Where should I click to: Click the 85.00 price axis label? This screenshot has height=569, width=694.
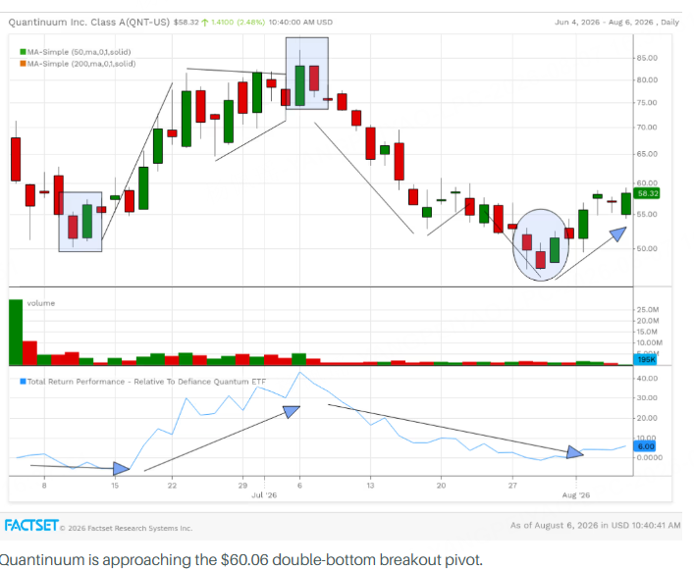coord(647,58)
